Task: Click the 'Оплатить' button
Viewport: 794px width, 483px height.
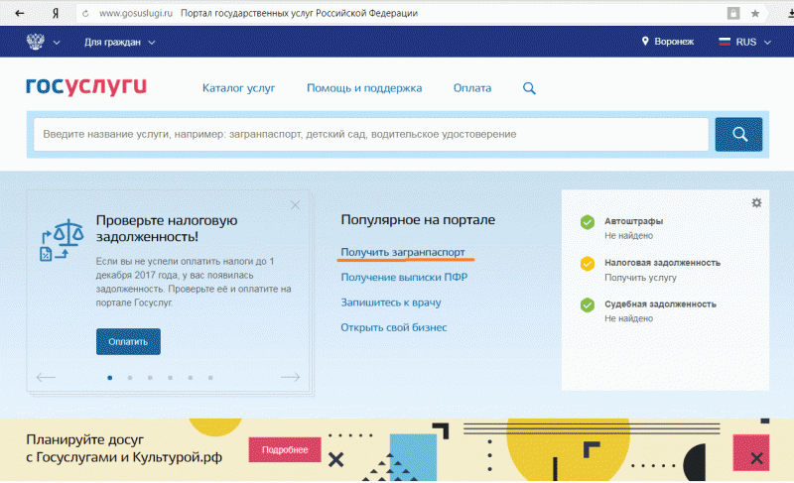Action: (128, 341)
